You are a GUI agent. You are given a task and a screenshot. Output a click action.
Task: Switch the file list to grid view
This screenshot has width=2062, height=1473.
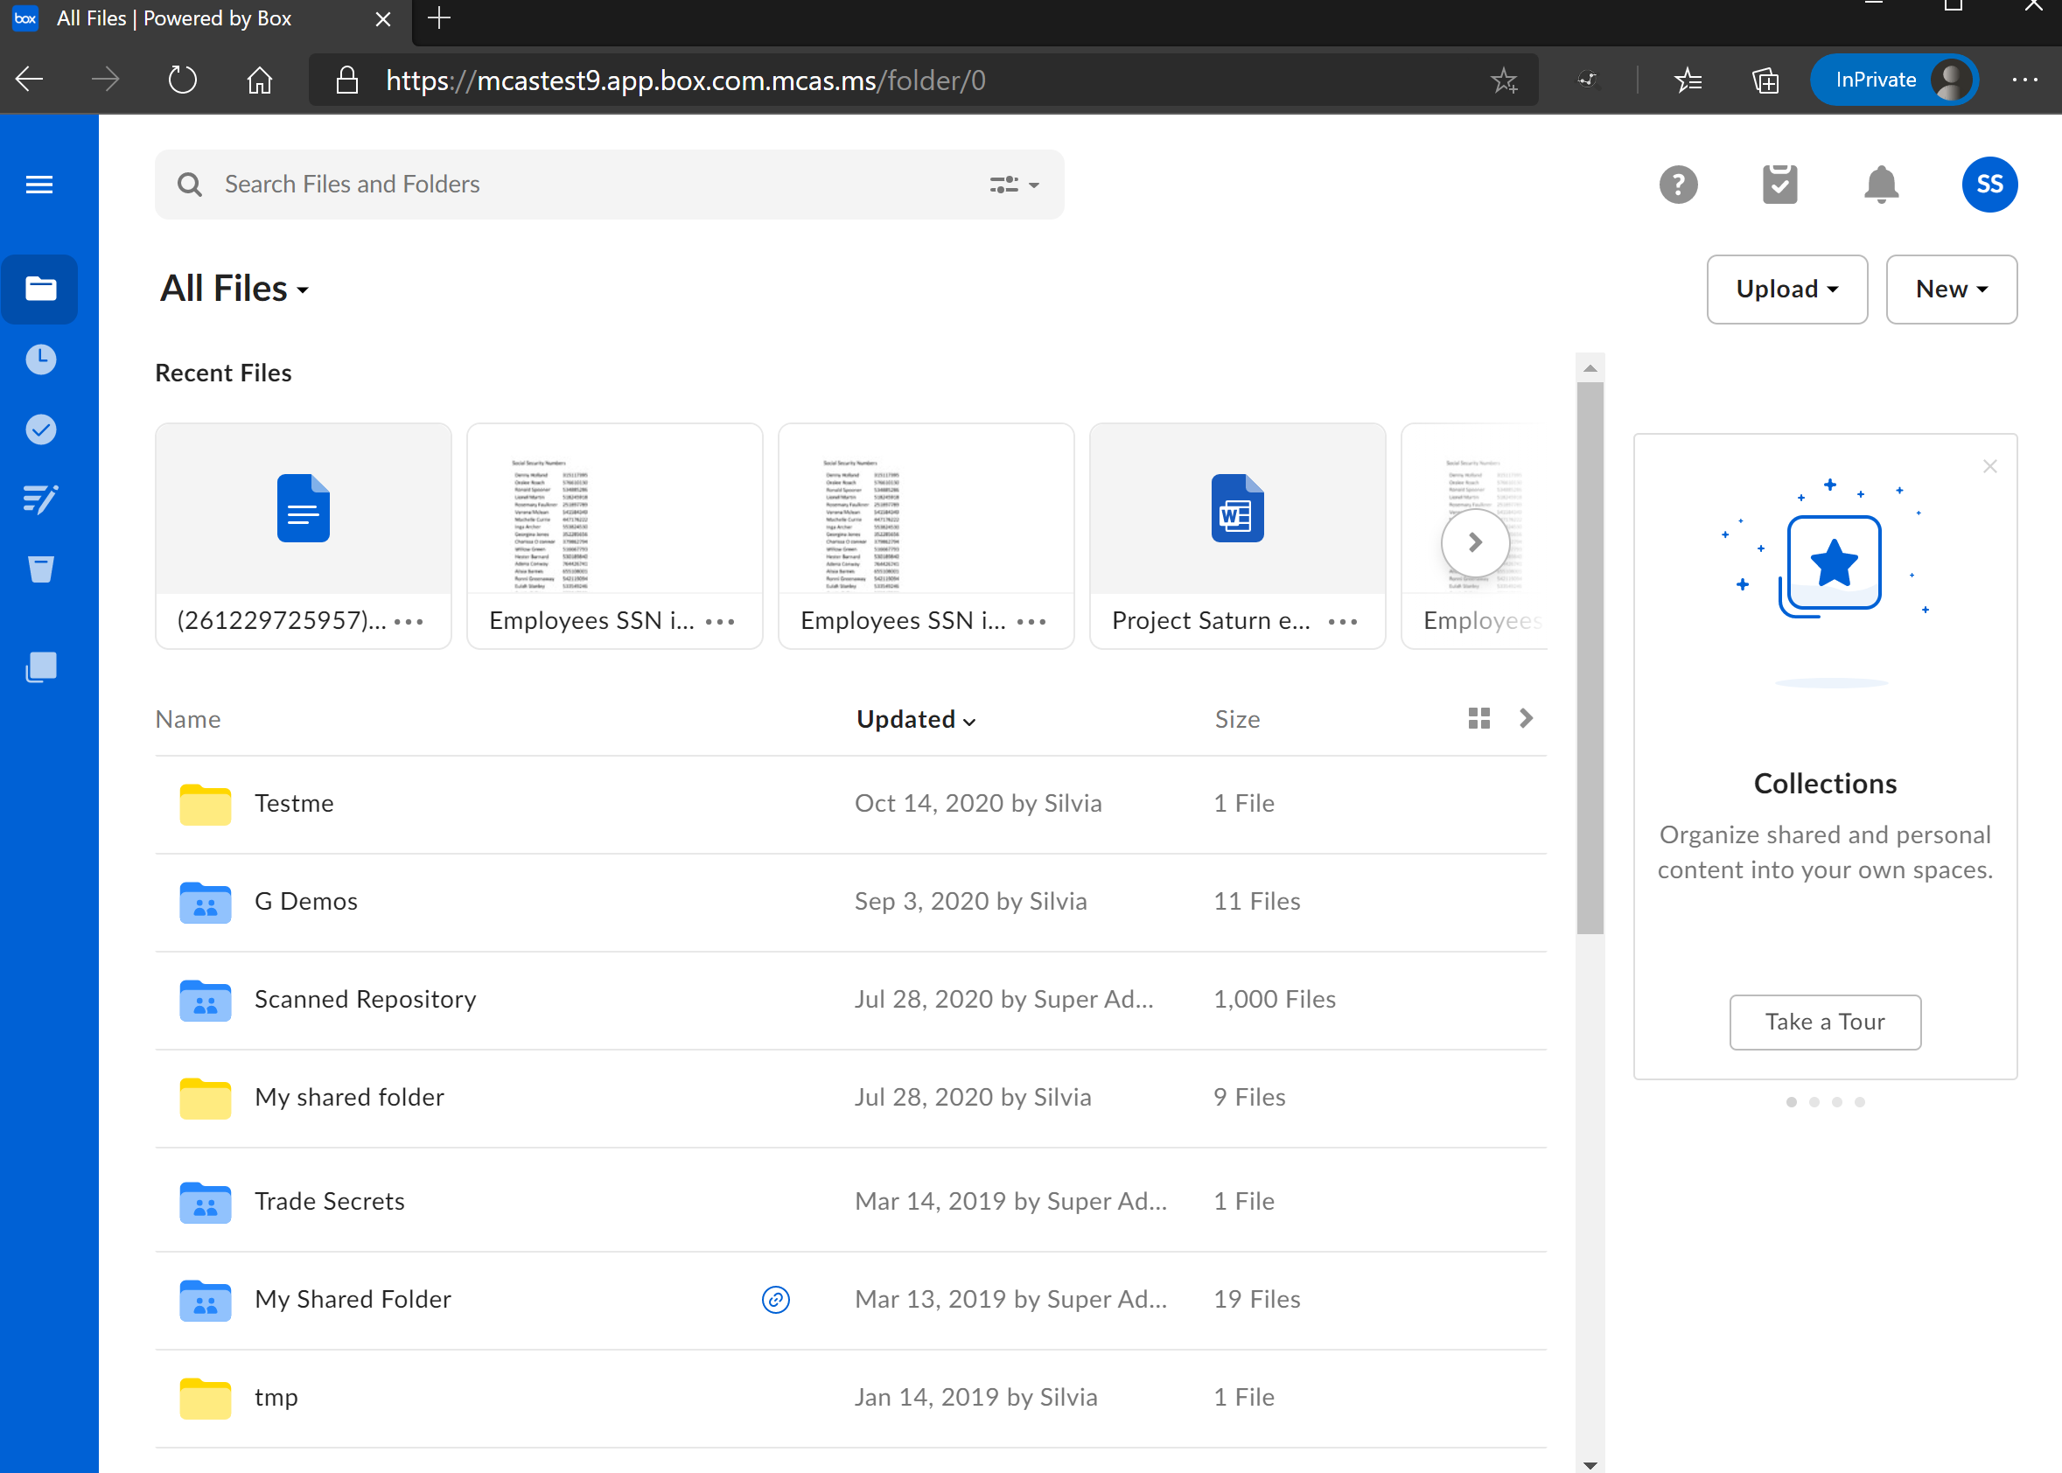(1478, 717)
